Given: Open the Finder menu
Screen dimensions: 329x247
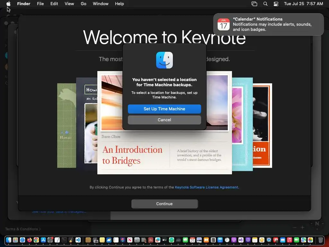Looking at the screenshot, I should (x=24, y=4).
